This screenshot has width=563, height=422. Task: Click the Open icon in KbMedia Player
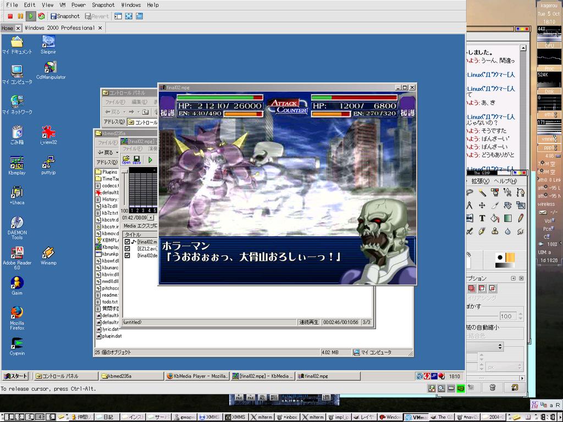[126, 160]
